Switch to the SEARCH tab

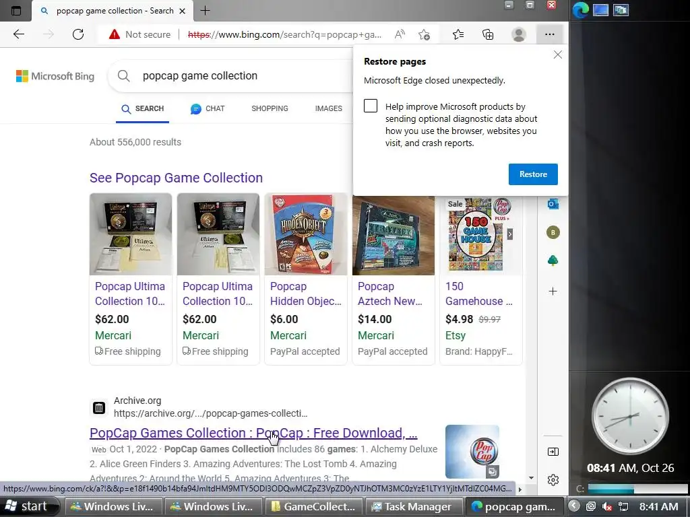(x=143, y=108)
